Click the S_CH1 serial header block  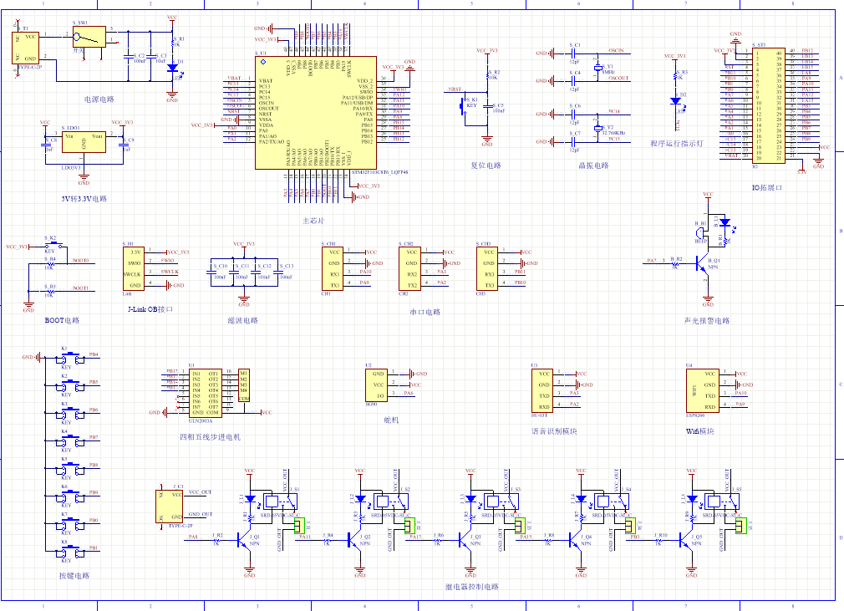point(332,268)
